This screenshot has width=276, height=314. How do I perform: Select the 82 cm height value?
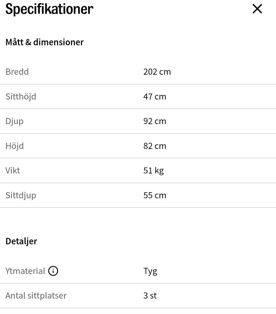155,146
